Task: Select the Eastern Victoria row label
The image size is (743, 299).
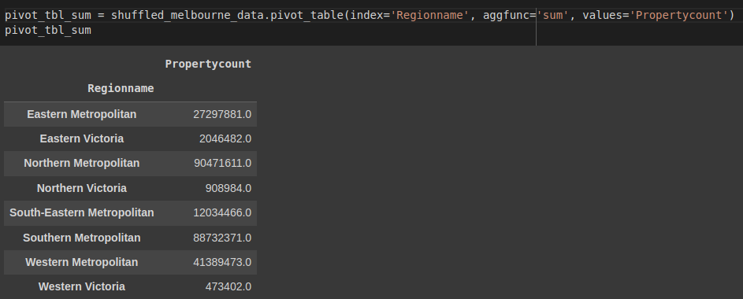Action: coord(81,138)
